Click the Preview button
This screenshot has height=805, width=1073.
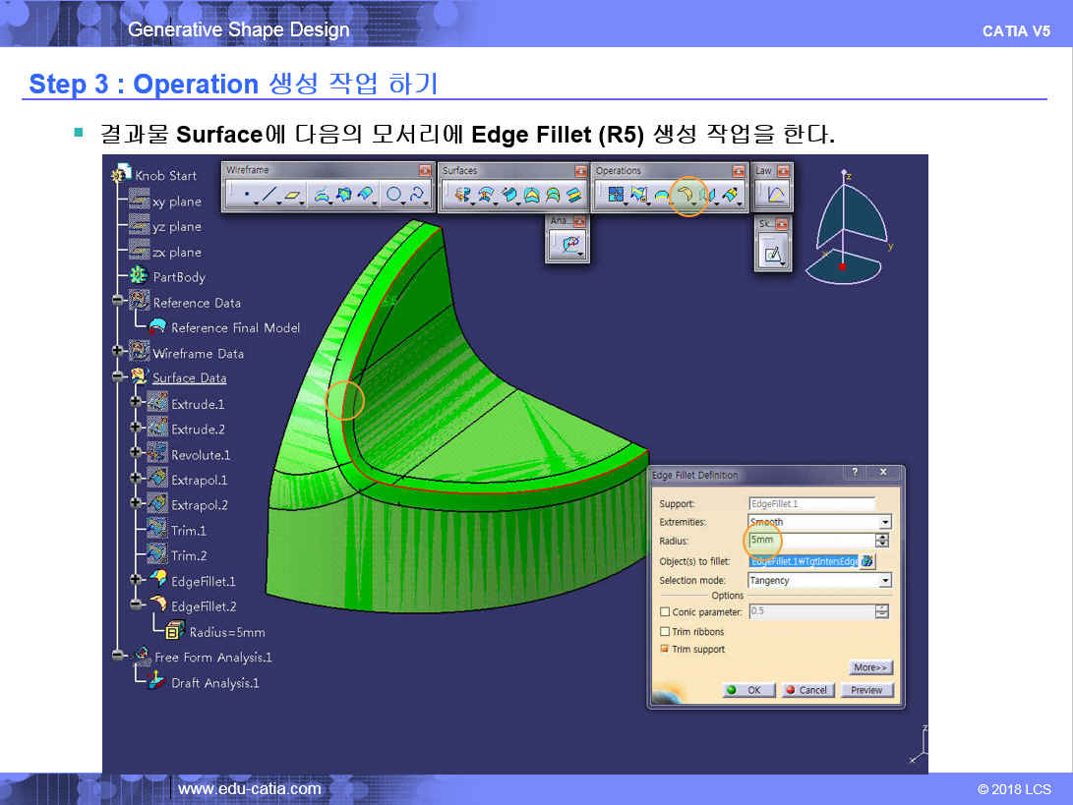[x=866, y=690]
